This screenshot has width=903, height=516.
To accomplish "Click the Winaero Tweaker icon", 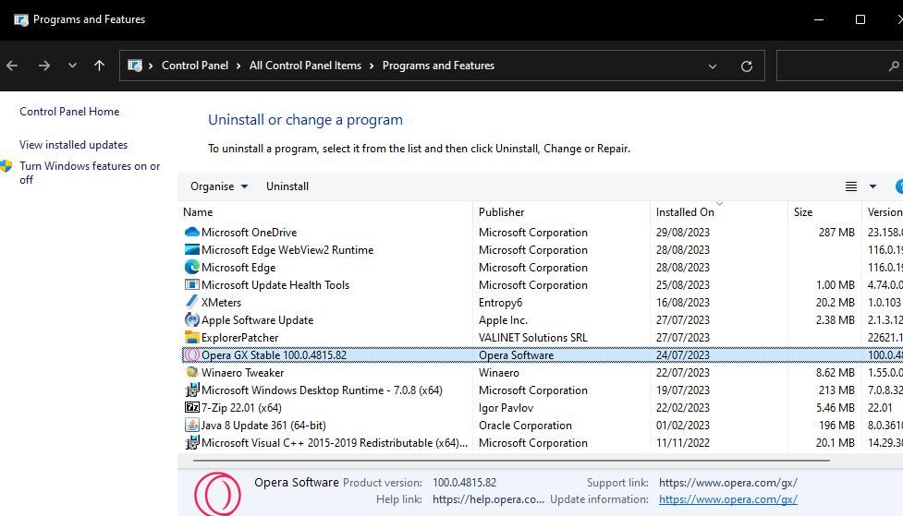I will [x=192, y=373].
